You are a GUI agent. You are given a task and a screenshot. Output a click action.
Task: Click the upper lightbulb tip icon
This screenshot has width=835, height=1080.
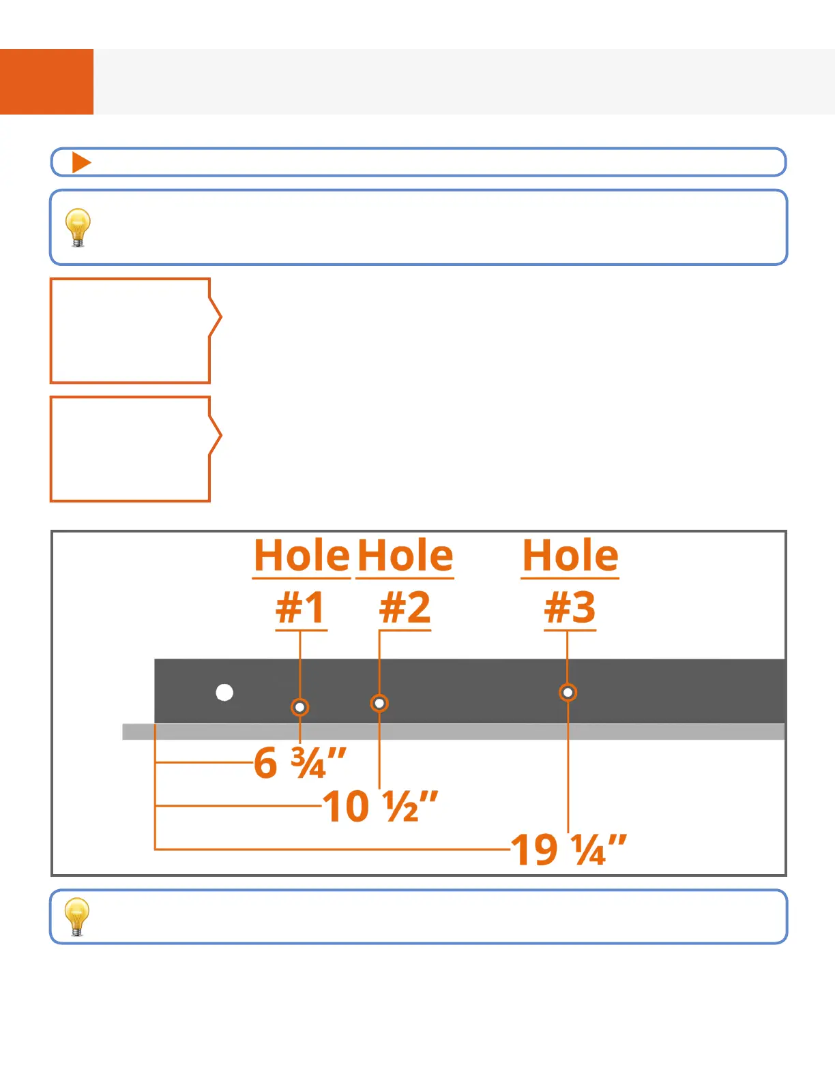click(78, 227)
